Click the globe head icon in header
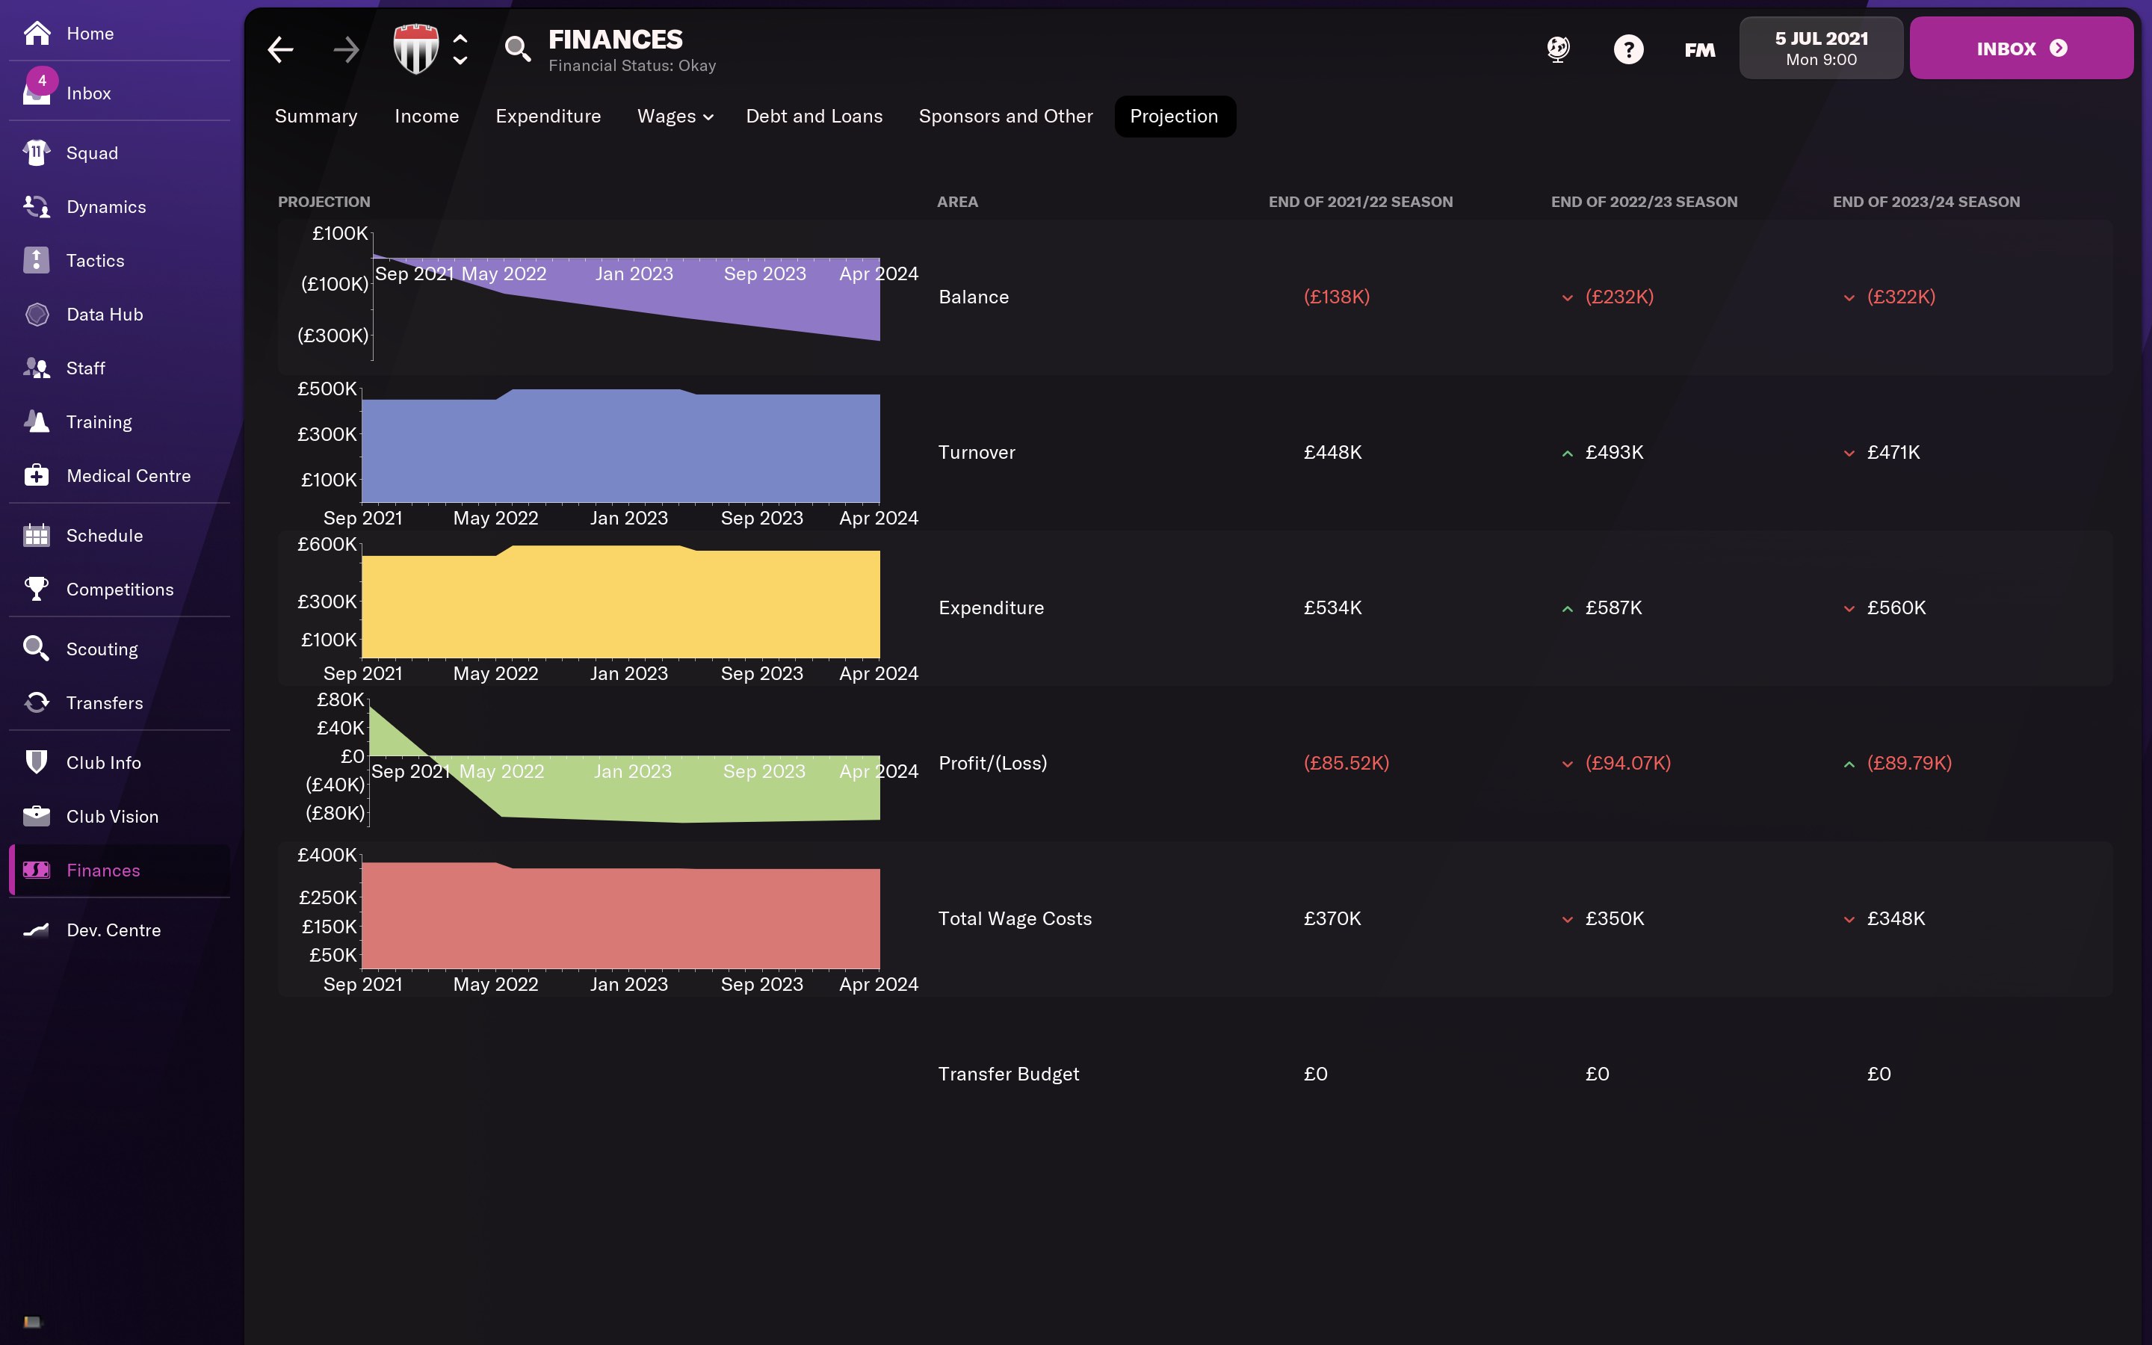The width and height of the screenshot is (2152, 1345). [x=1558, y=49]
